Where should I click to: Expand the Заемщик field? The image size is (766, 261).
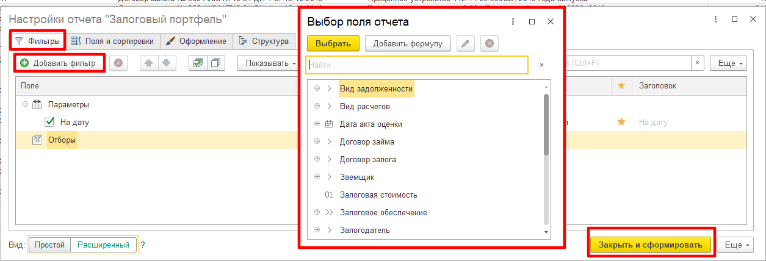317,177
